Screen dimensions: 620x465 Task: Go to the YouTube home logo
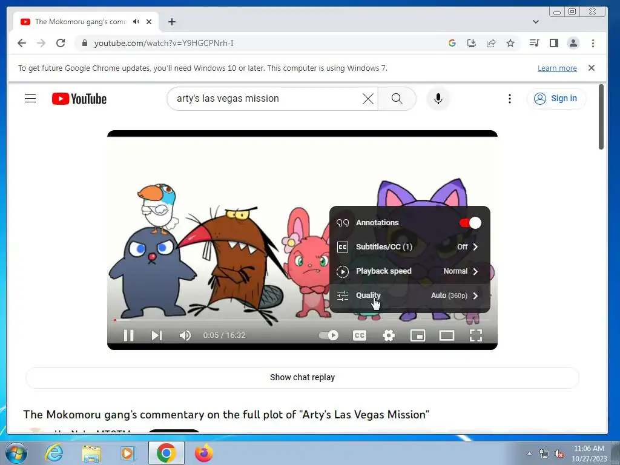79,99
